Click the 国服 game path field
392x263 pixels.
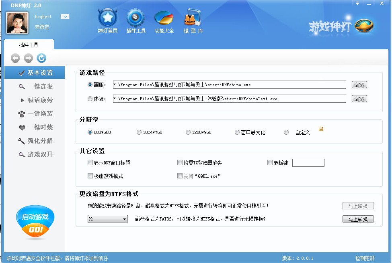click(x=229, y=85)
